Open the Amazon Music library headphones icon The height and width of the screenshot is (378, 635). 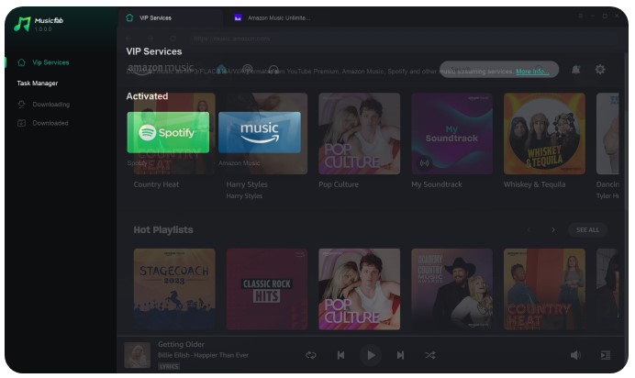pos(273,69)
